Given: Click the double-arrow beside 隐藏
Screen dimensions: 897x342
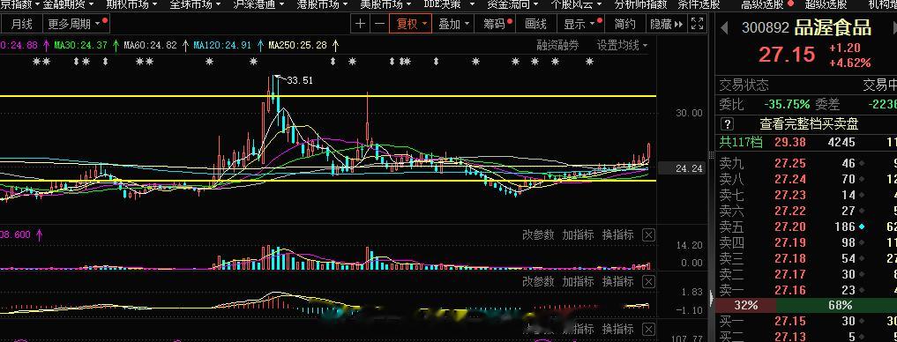Looking at the screenshot, I should click(679, 24).
